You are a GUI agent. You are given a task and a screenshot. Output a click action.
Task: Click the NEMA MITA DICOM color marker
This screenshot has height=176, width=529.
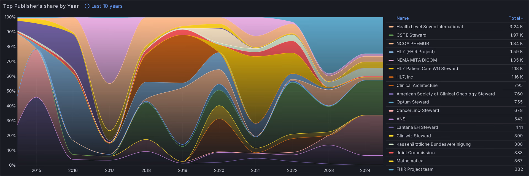tap(391, 60)
